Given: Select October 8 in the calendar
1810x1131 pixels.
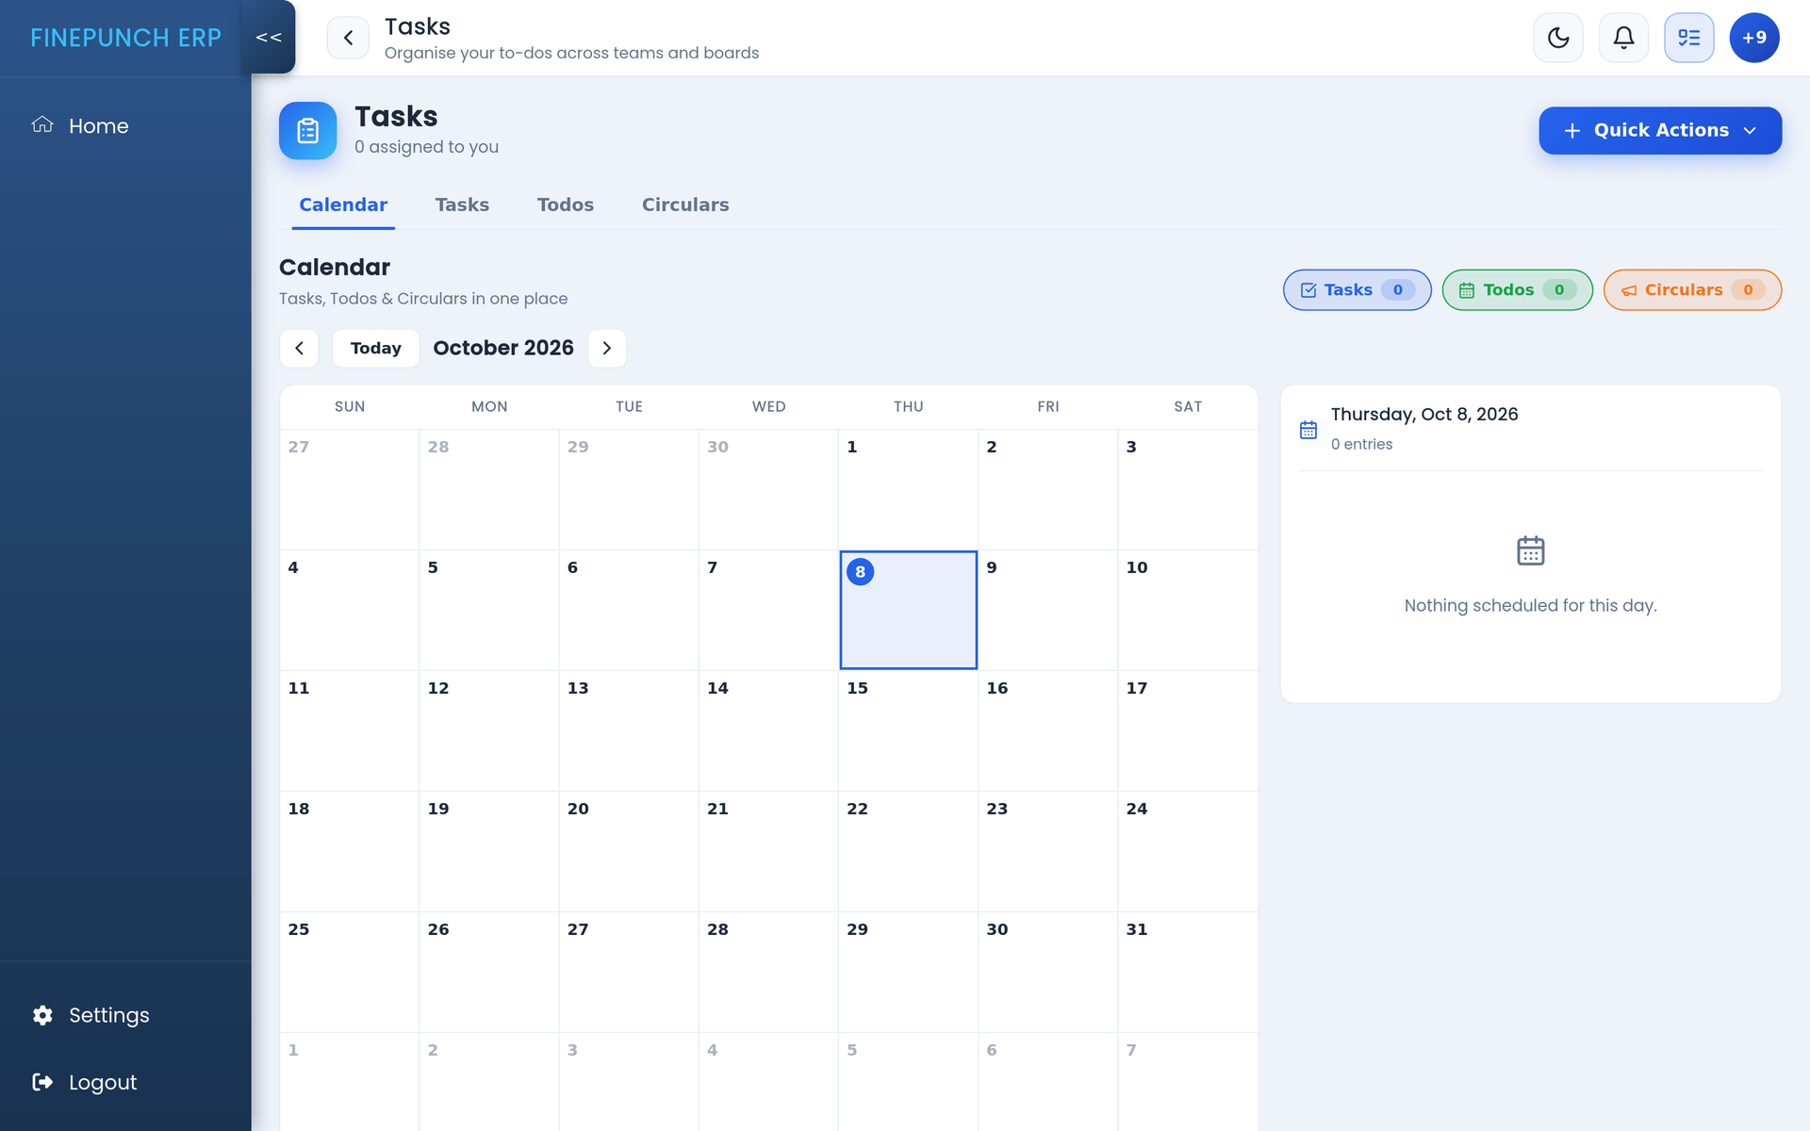Looking at the screenshot, I should click(x=908, y=610).
